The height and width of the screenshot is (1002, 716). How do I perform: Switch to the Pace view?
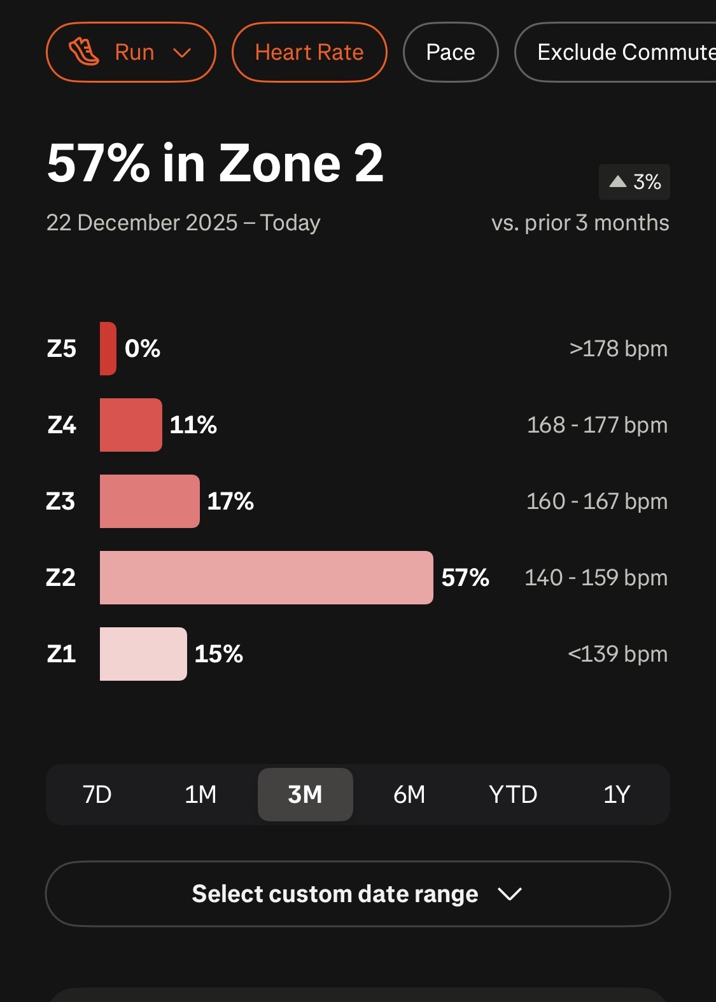coord(451,52)
